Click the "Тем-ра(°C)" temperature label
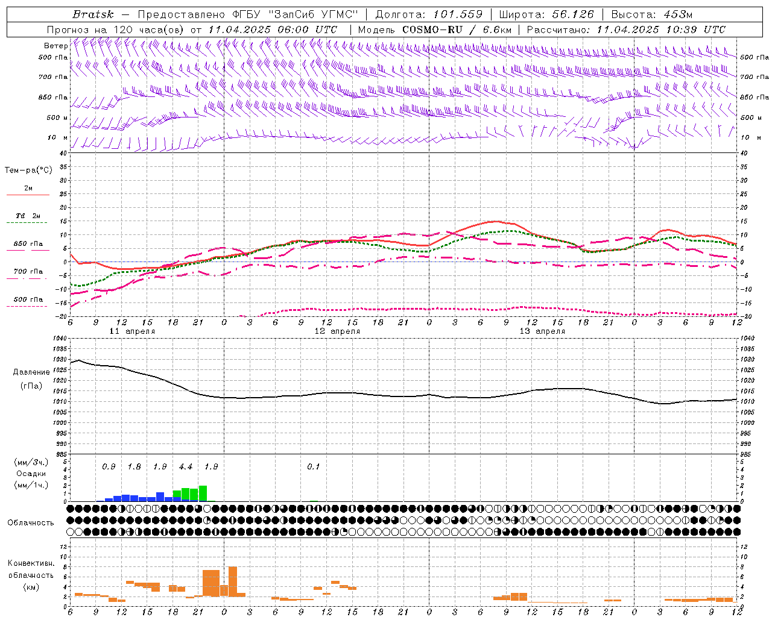Image resolution: width=772 pixels, height=617 pixels. pos(28,171)
